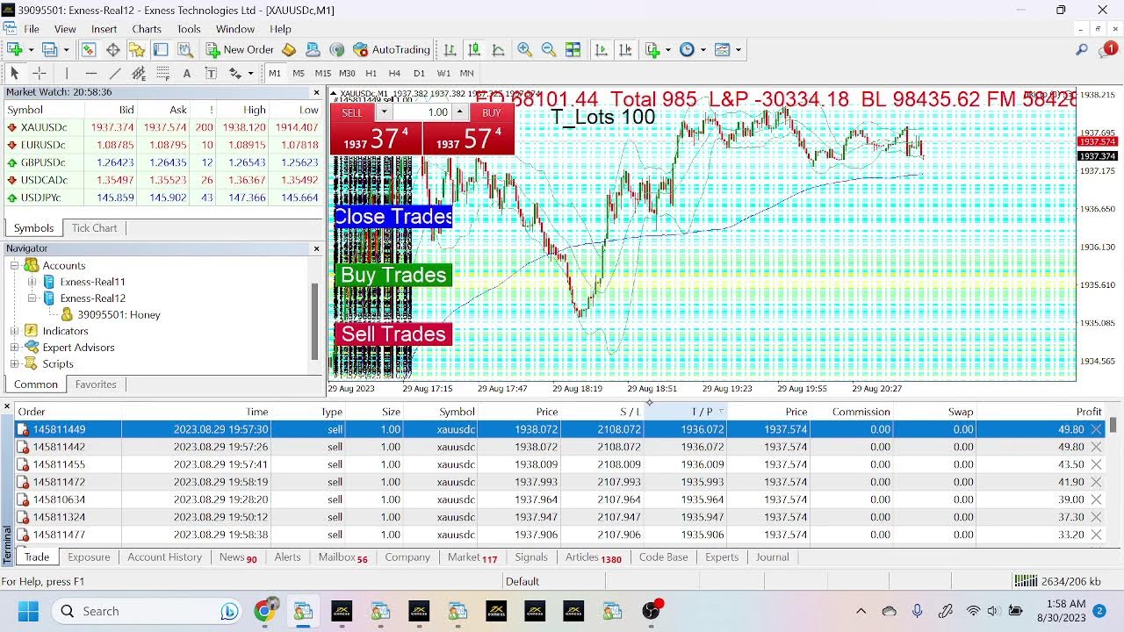Select the Crosshair tool

(x=39, y=73)
